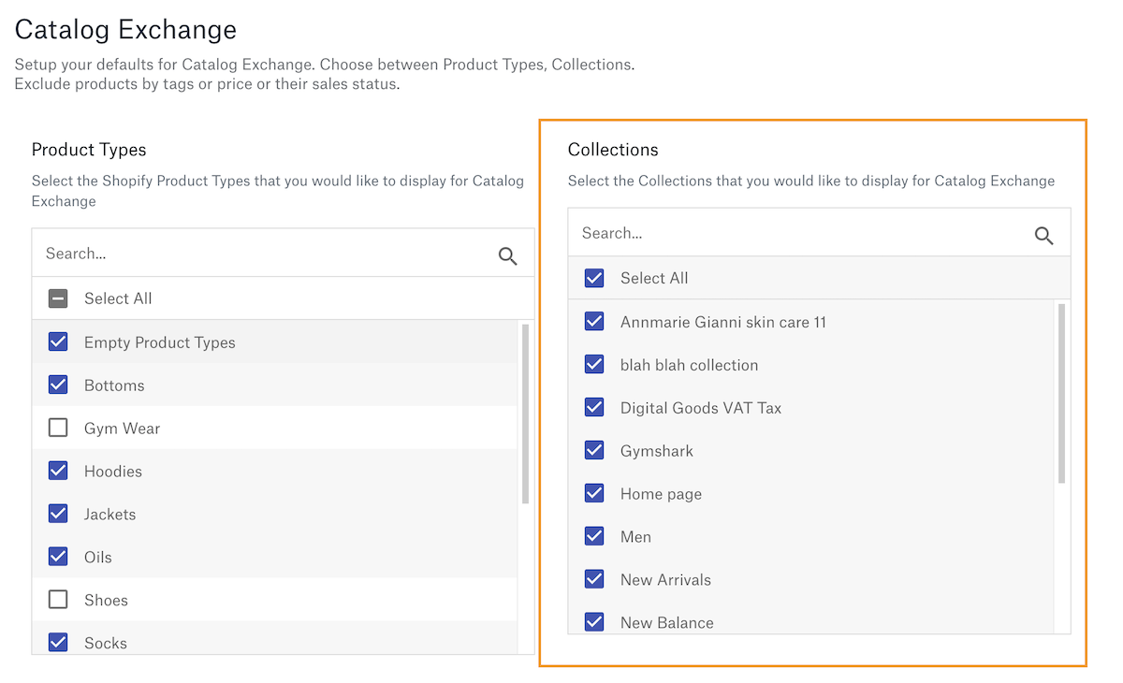Click the New Arrivals label text
This screenshot has width=1123, height=683.
coord(665,580)
